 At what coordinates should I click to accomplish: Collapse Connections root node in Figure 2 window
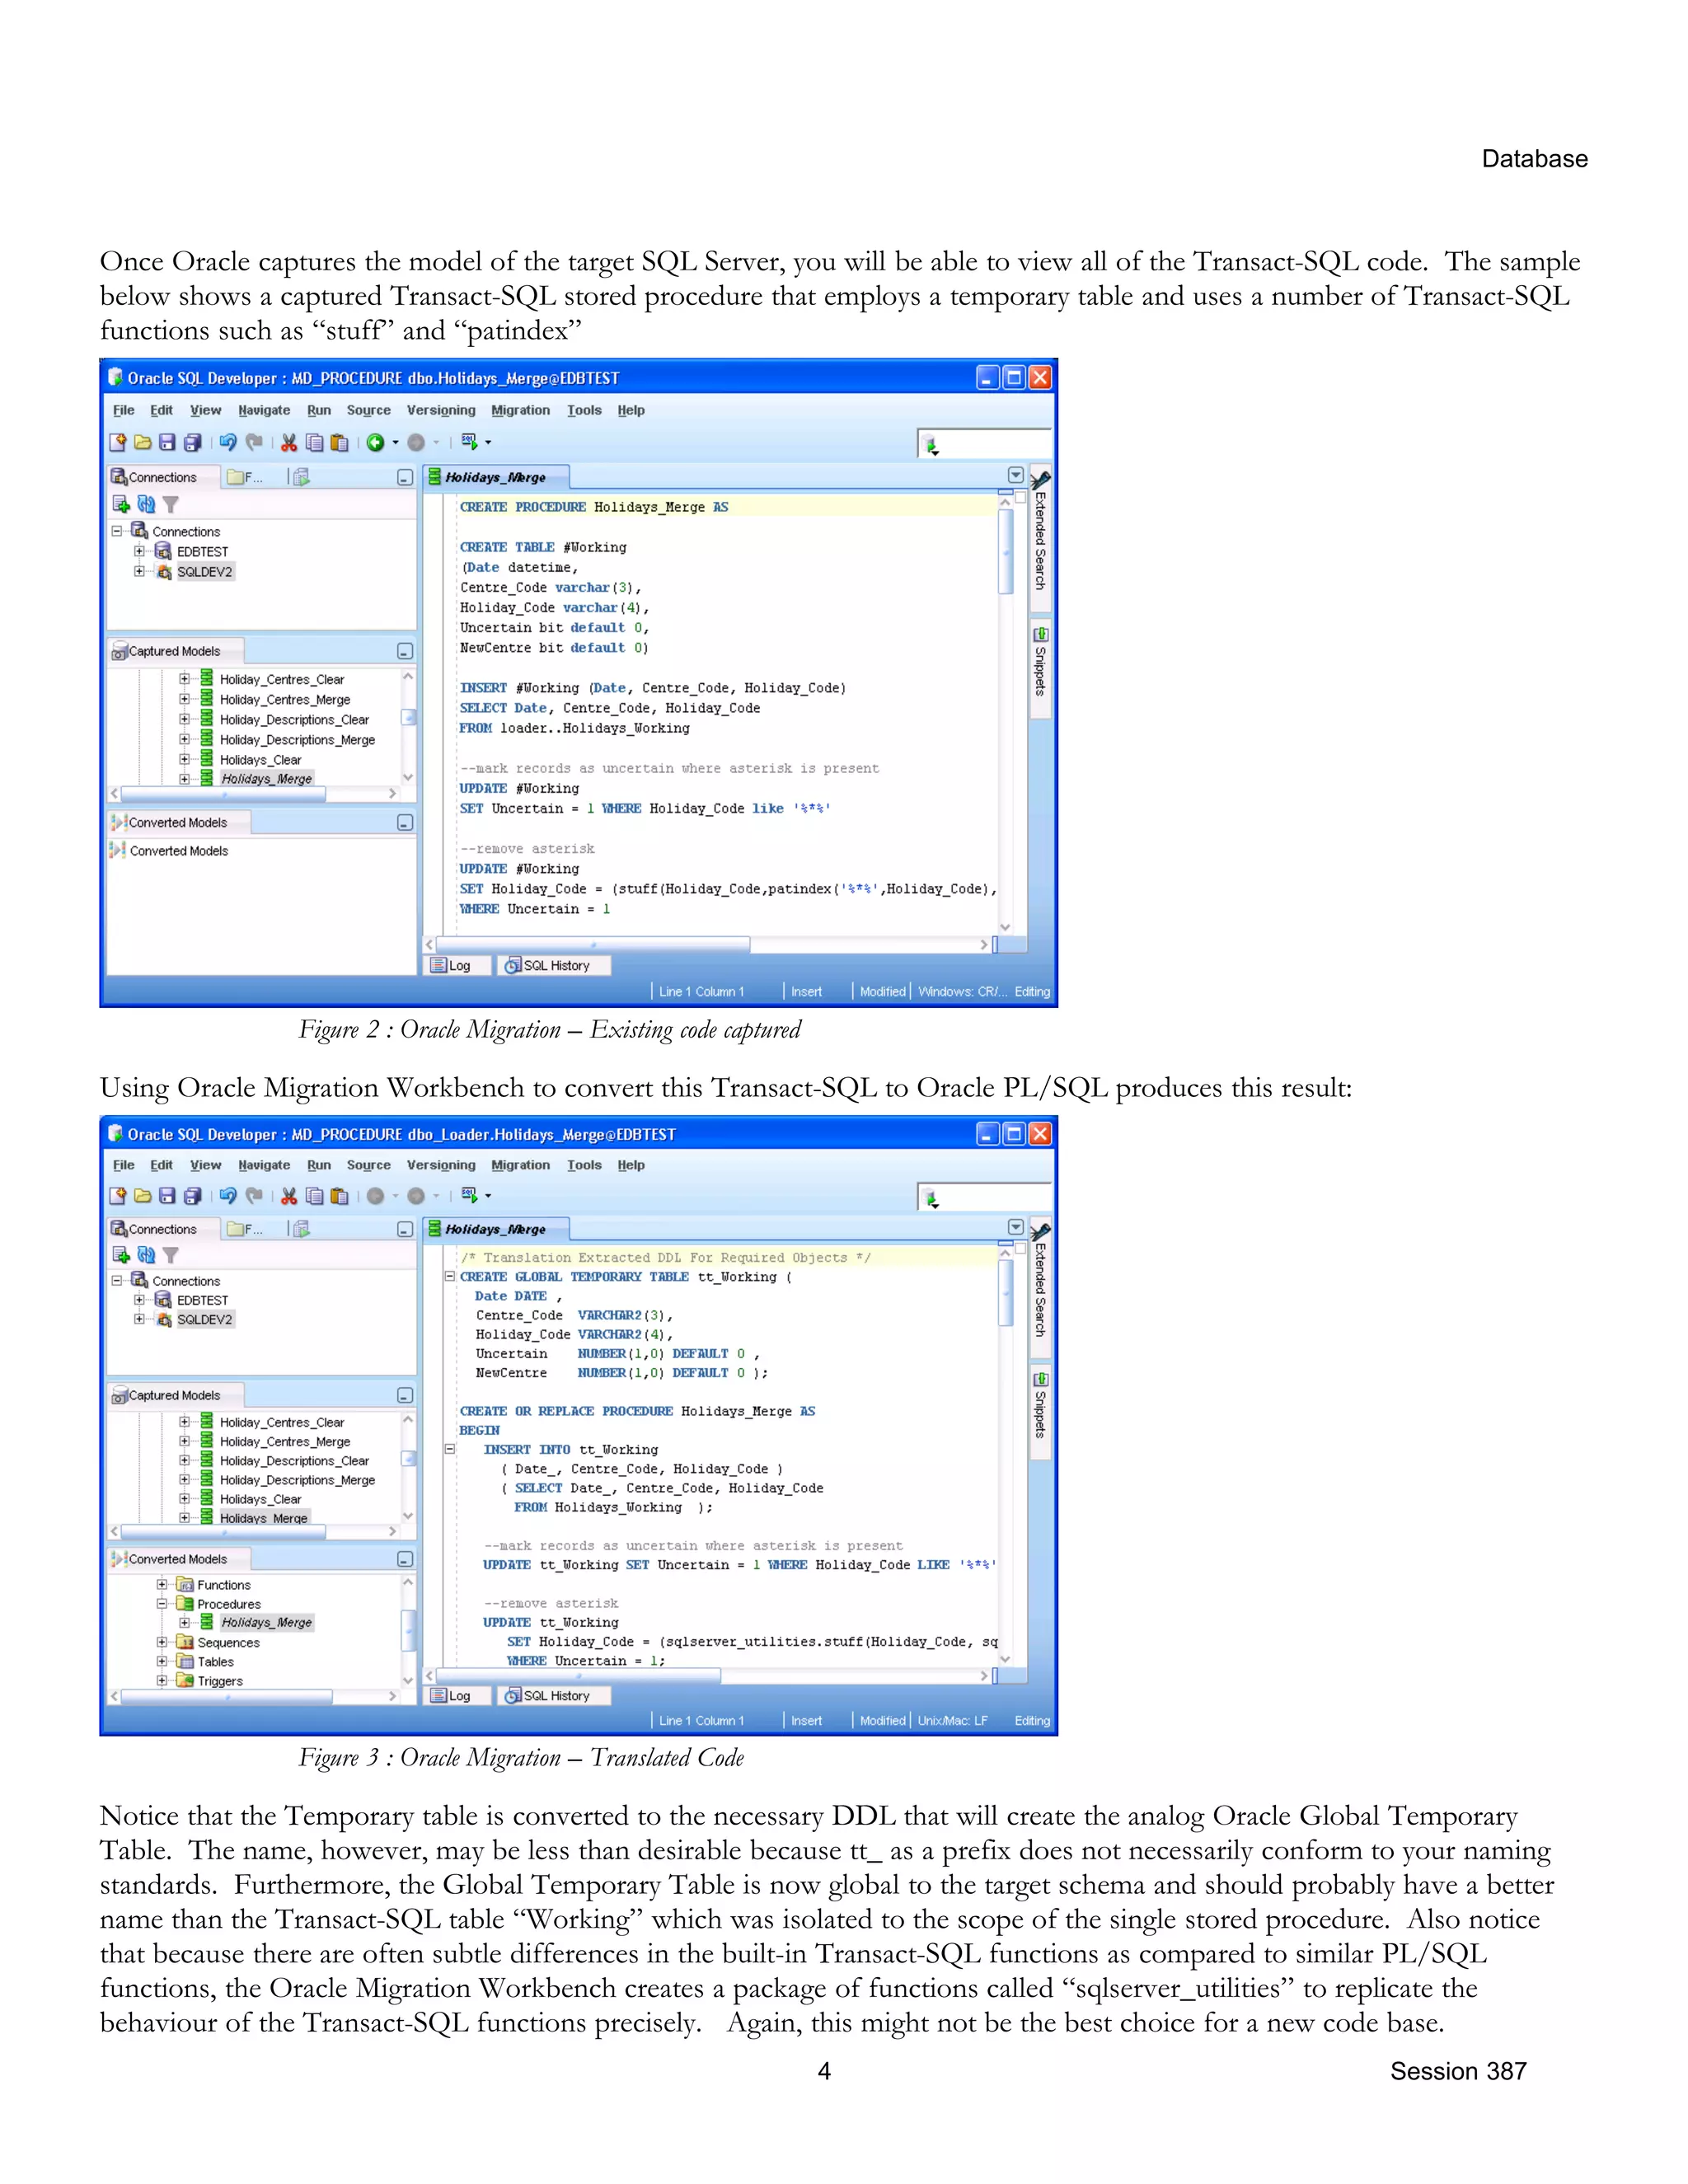(x=117, y=531)
